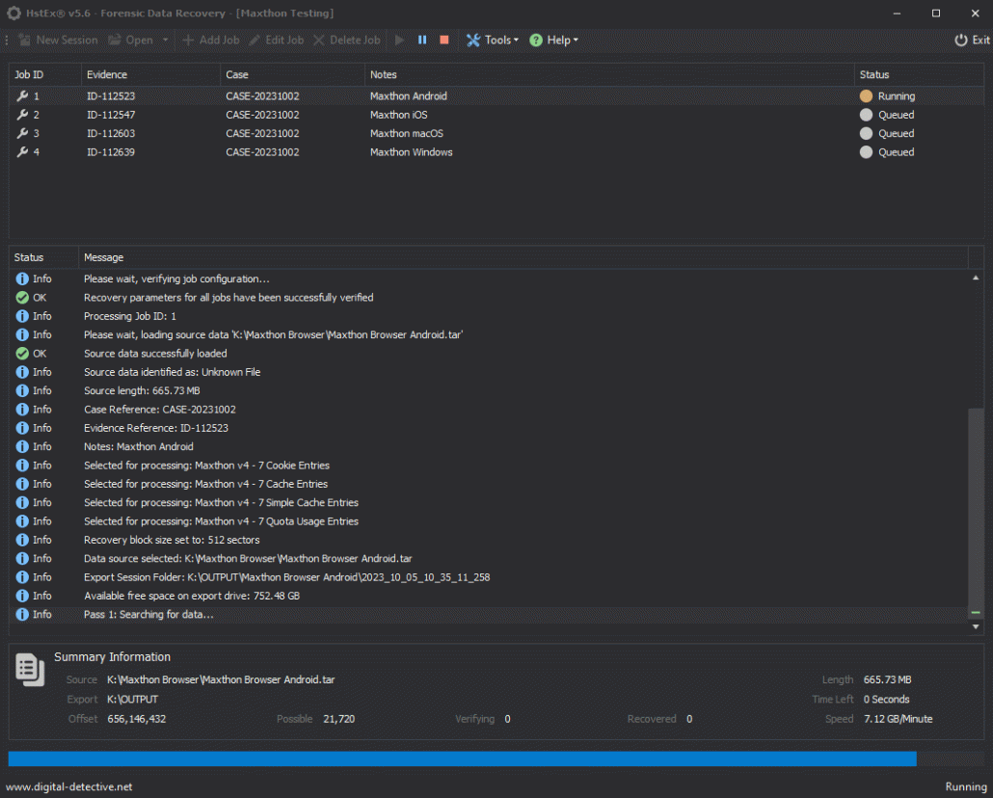Click info icon beside 'Case Reference' message
The height and width of the screenshot is (798, 993).
click(22, 410)
